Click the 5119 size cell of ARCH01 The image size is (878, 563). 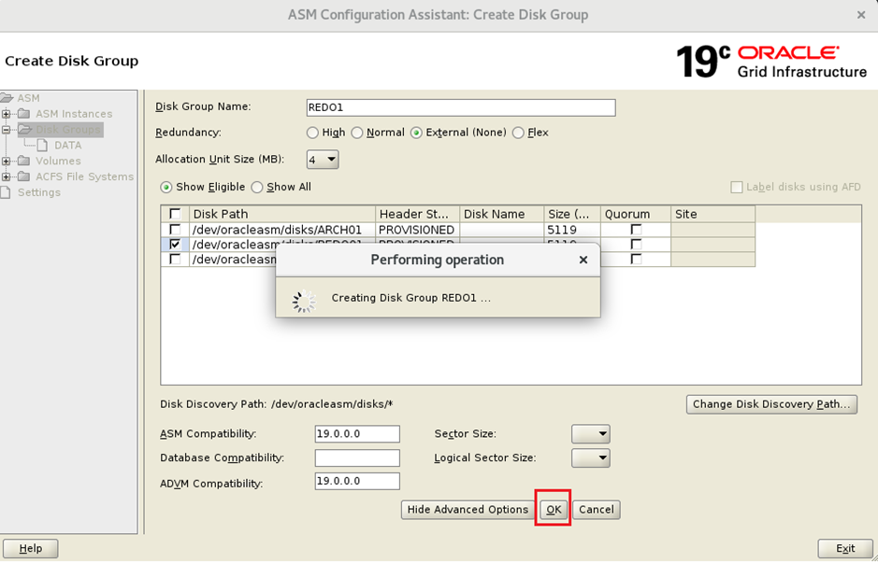click(x=572, y=230)
